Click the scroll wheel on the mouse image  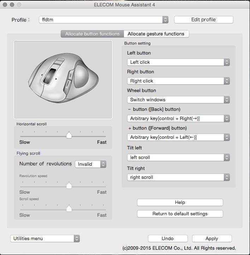[50, 76]
